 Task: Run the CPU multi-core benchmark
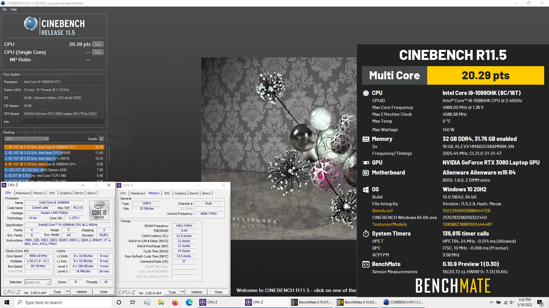[98, 44]
